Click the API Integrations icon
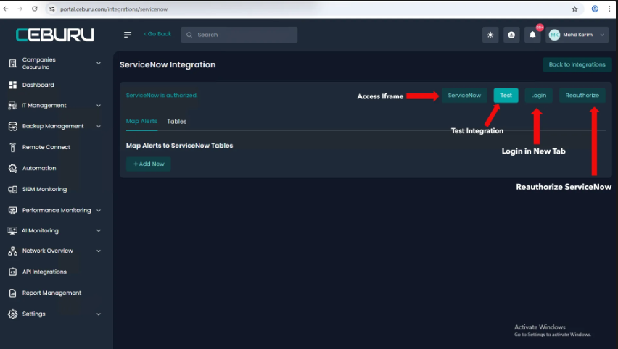This screenshot has height=349, width=618. [12, 272]
